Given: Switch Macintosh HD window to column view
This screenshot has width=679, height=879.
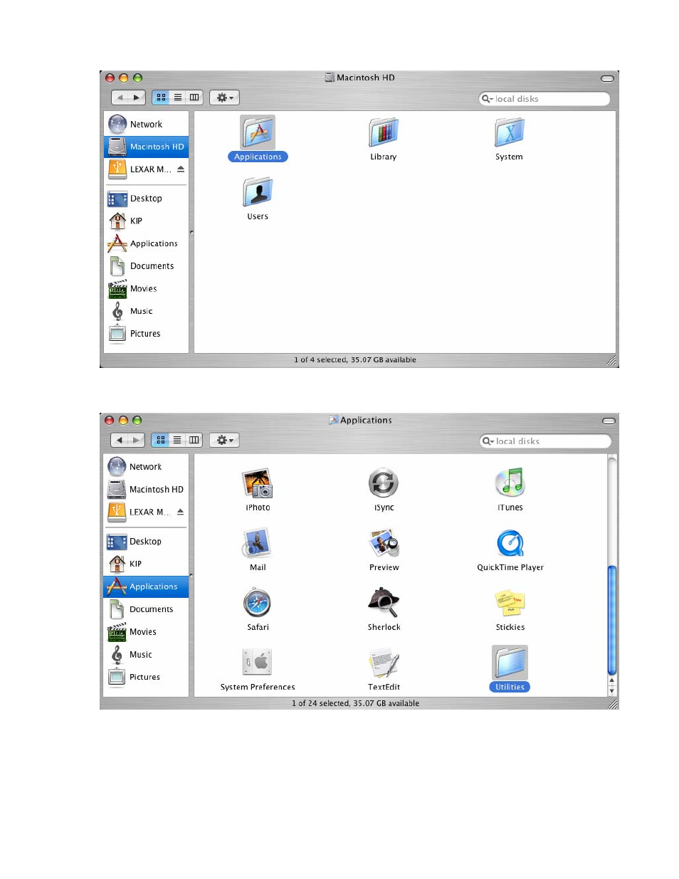Looking at the screenshot, I should [194, 98].
